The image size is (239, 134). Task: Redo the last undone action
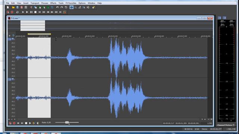[62, 7]
